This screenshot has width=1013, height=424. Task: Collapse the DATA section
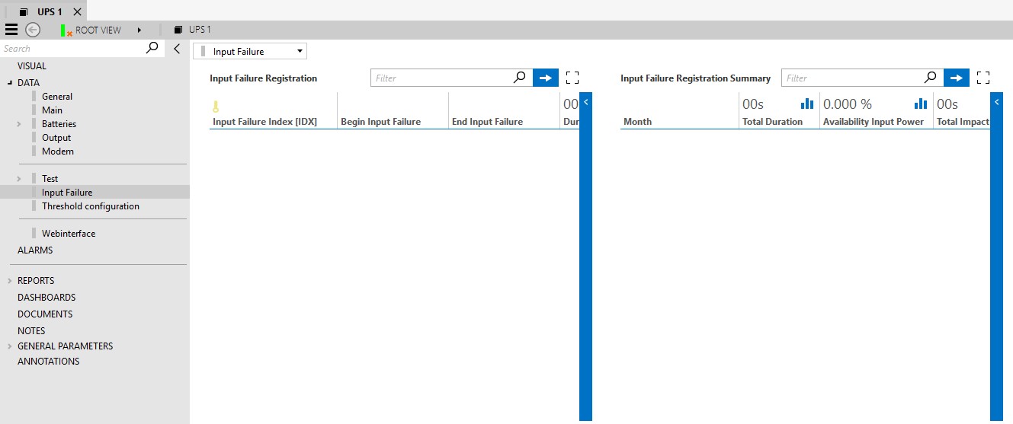[x=10, y=83]
